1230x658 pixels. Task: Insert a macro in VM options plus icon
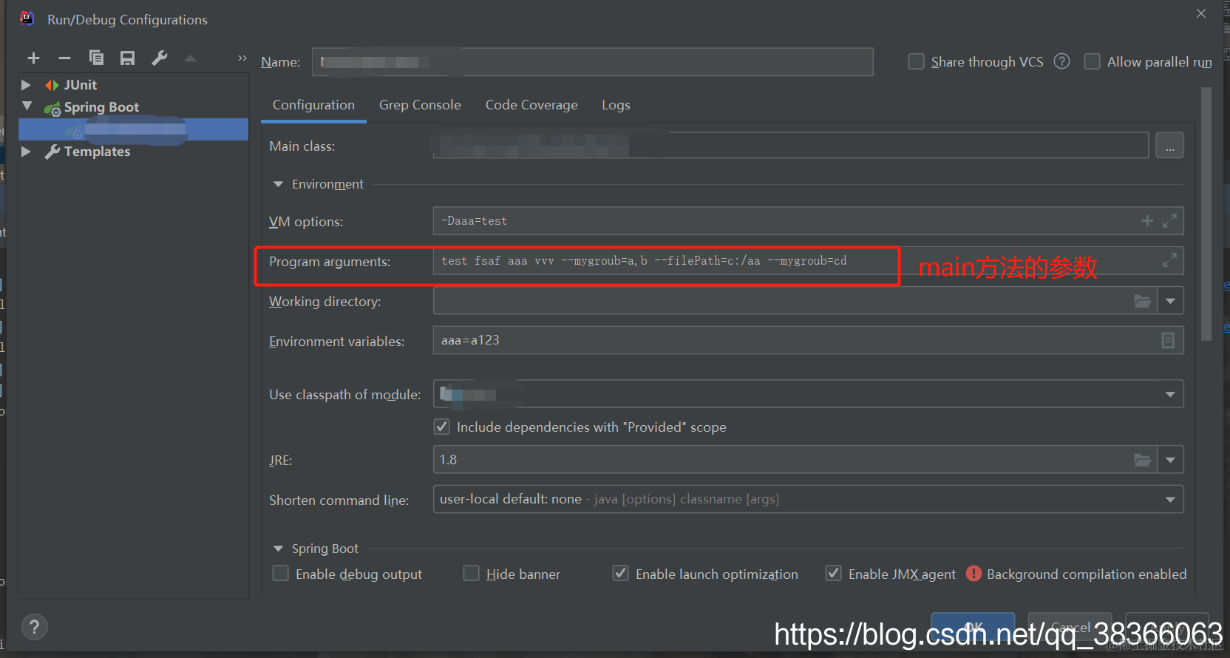pos(1147,220)
